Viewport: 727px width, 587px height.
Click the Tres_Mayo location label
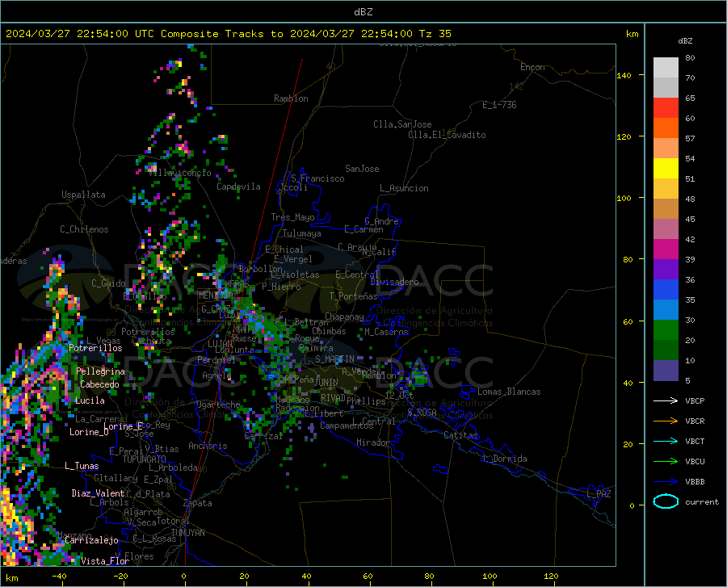point(293,217)
